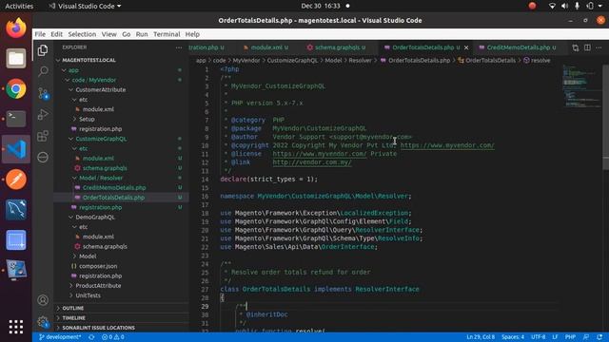Open the Extensions view
This screenshot has height=342, width=609.
click(43, 136)
